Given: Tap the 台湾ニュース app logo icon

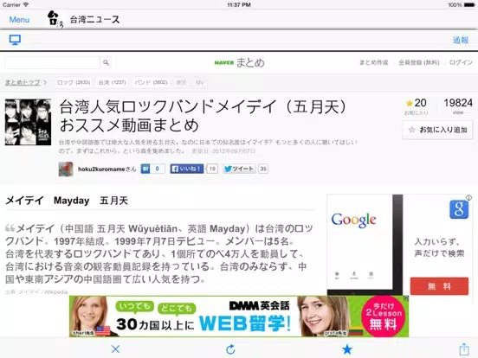Looking at the screenshot, I should coord(55,20).
